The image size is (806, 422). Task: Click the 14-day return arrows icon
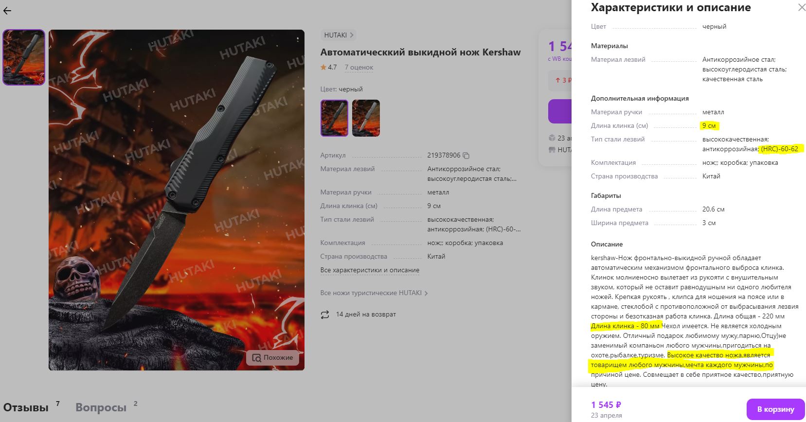click(x=325, y=315)
